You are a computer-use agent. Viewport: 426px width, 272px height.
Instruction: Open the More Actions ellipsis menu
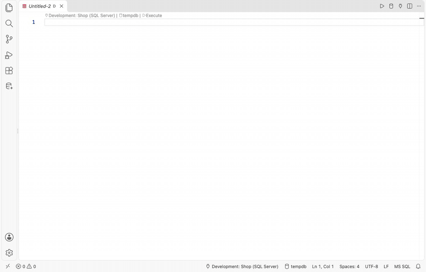point(419,6)
